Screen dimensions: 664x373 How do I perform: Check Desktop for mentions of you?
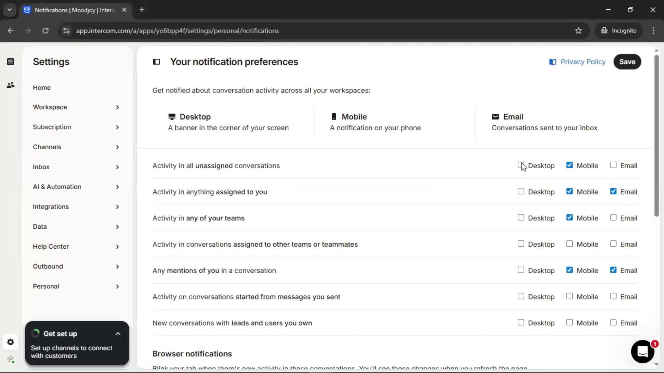(x=521, y=270)
